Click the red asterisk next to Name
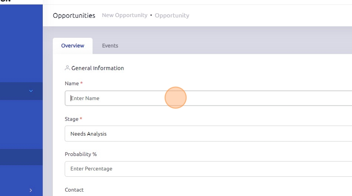This screenshot has height=196, width=352. 81,84
